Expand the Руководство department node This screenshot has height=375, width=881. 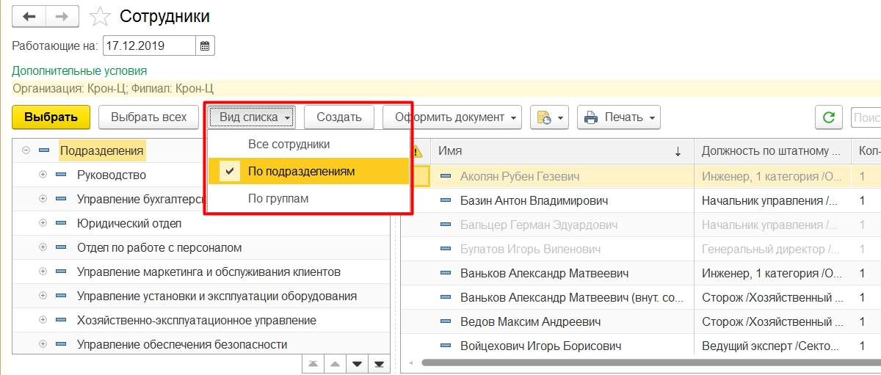click(42, 175)
